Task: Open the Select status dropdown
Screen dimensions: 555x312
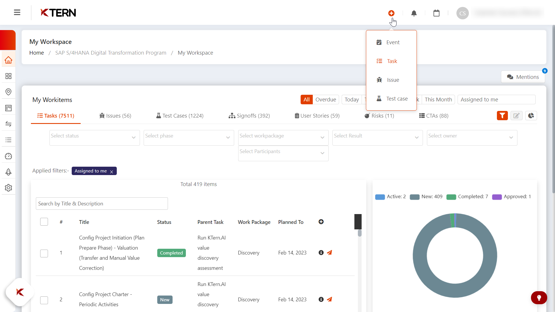Action: pos(95,138)
